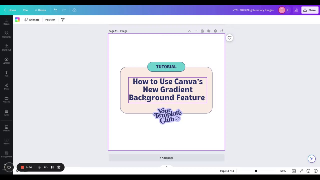The image size is (320, 180).
Task: Move page 11 up with chevron
Action: click(189, 31)
